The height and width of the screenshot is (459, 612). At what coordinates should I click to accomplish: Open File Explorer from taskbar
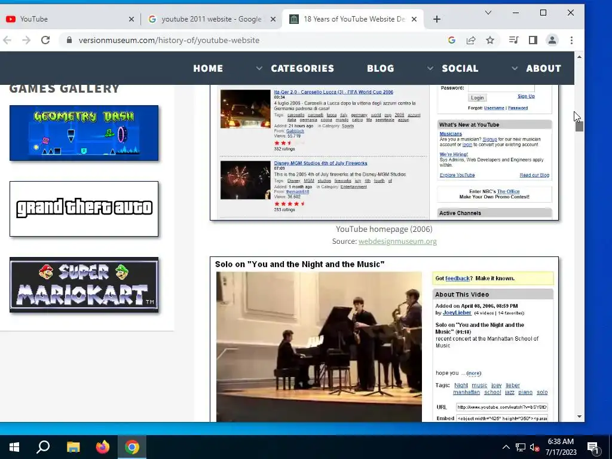point(73,447)
